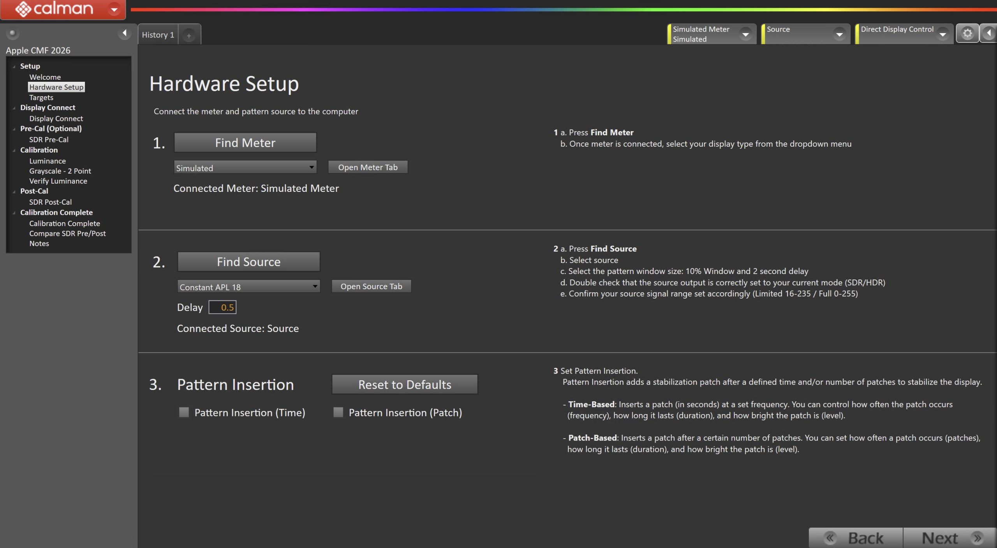Screen dimensions: 997x548
Task: Open settings gear icon in top right
Action: (967, 33)
